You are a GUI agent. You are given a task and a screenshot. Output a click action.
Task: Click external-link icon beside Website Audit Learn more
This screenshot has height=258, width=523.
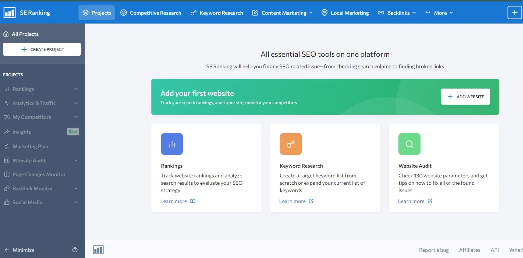430,201
